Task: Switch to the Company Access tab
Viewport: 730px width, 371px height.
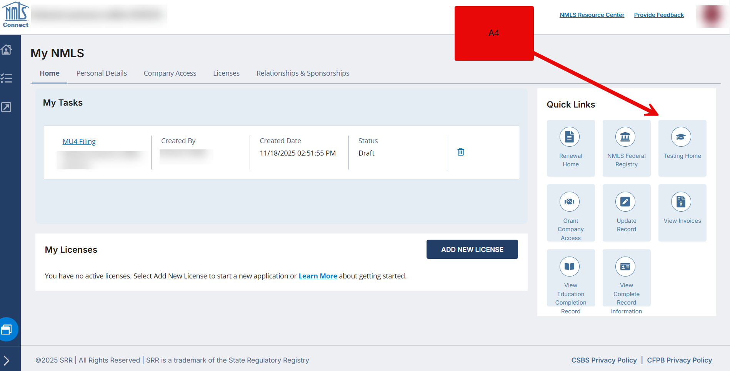Action: tap(170, 73)
